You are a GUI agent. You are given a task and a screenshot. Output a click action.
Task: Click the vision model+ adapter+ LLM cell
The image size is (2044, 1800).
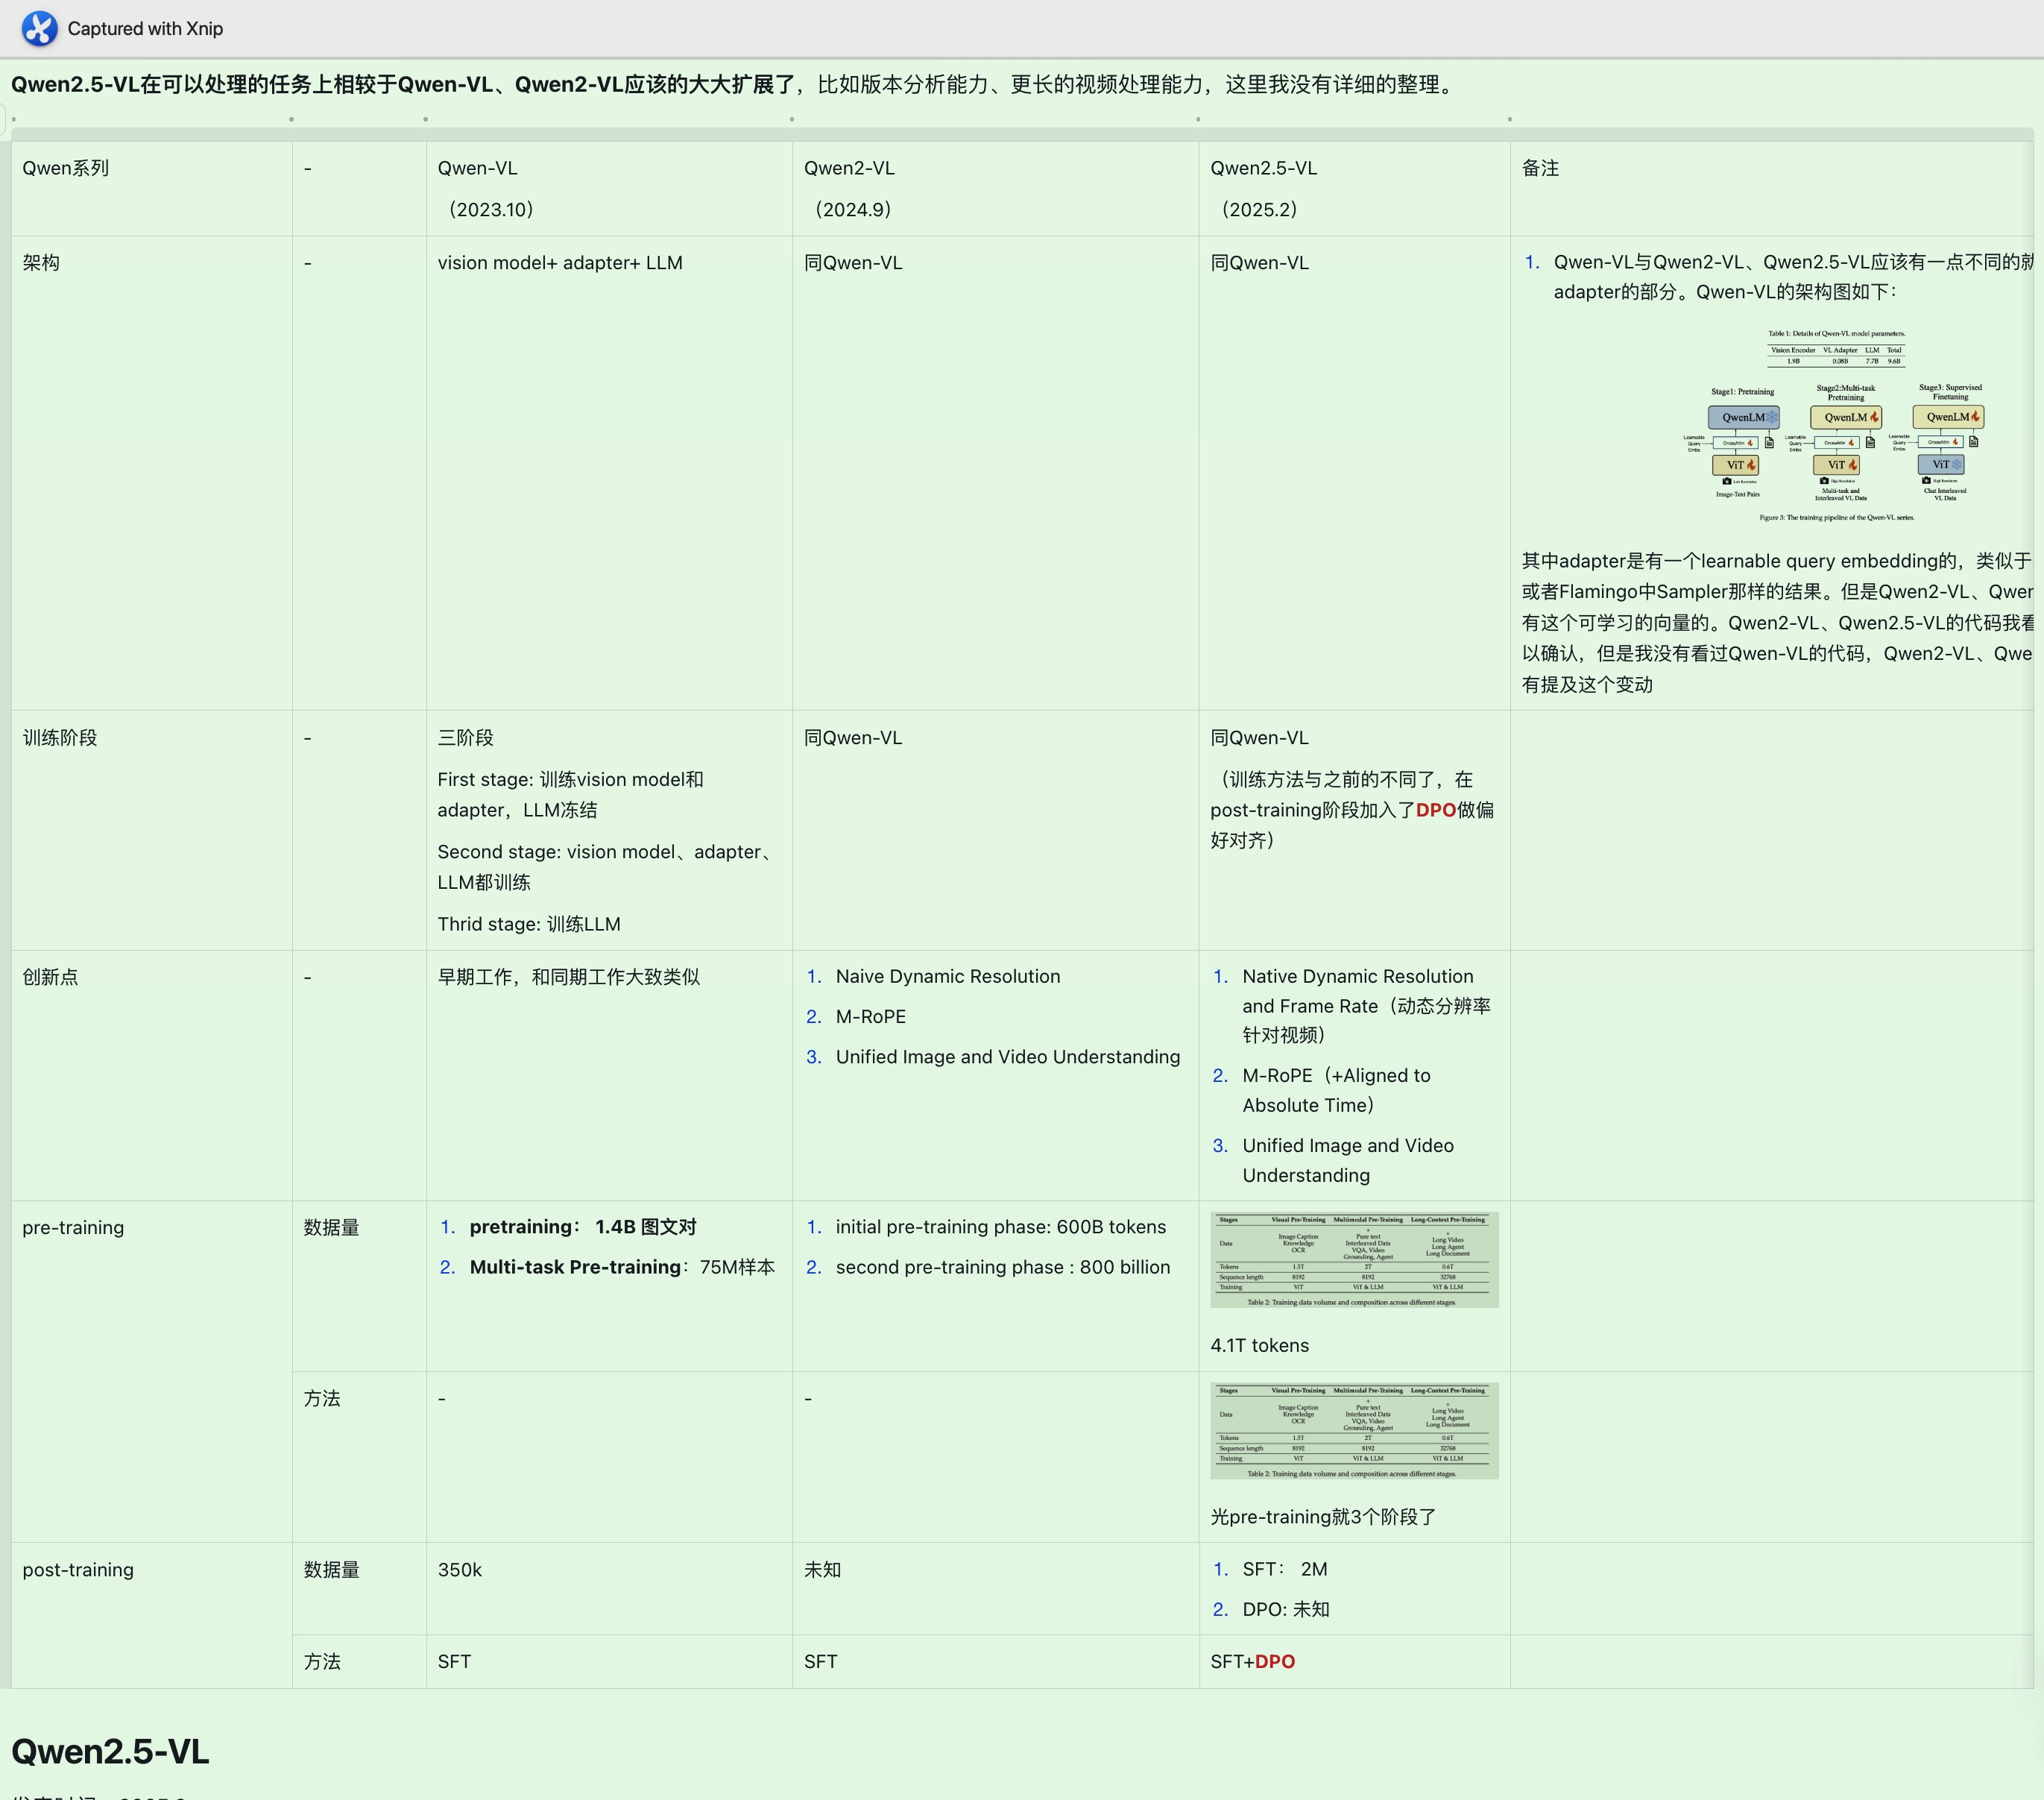[560, 262]
